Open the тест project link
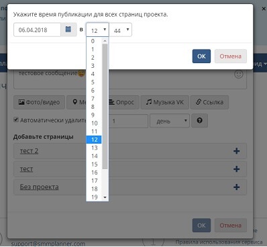The width and height of the screenshot is (267, 247). coord(26,169)
